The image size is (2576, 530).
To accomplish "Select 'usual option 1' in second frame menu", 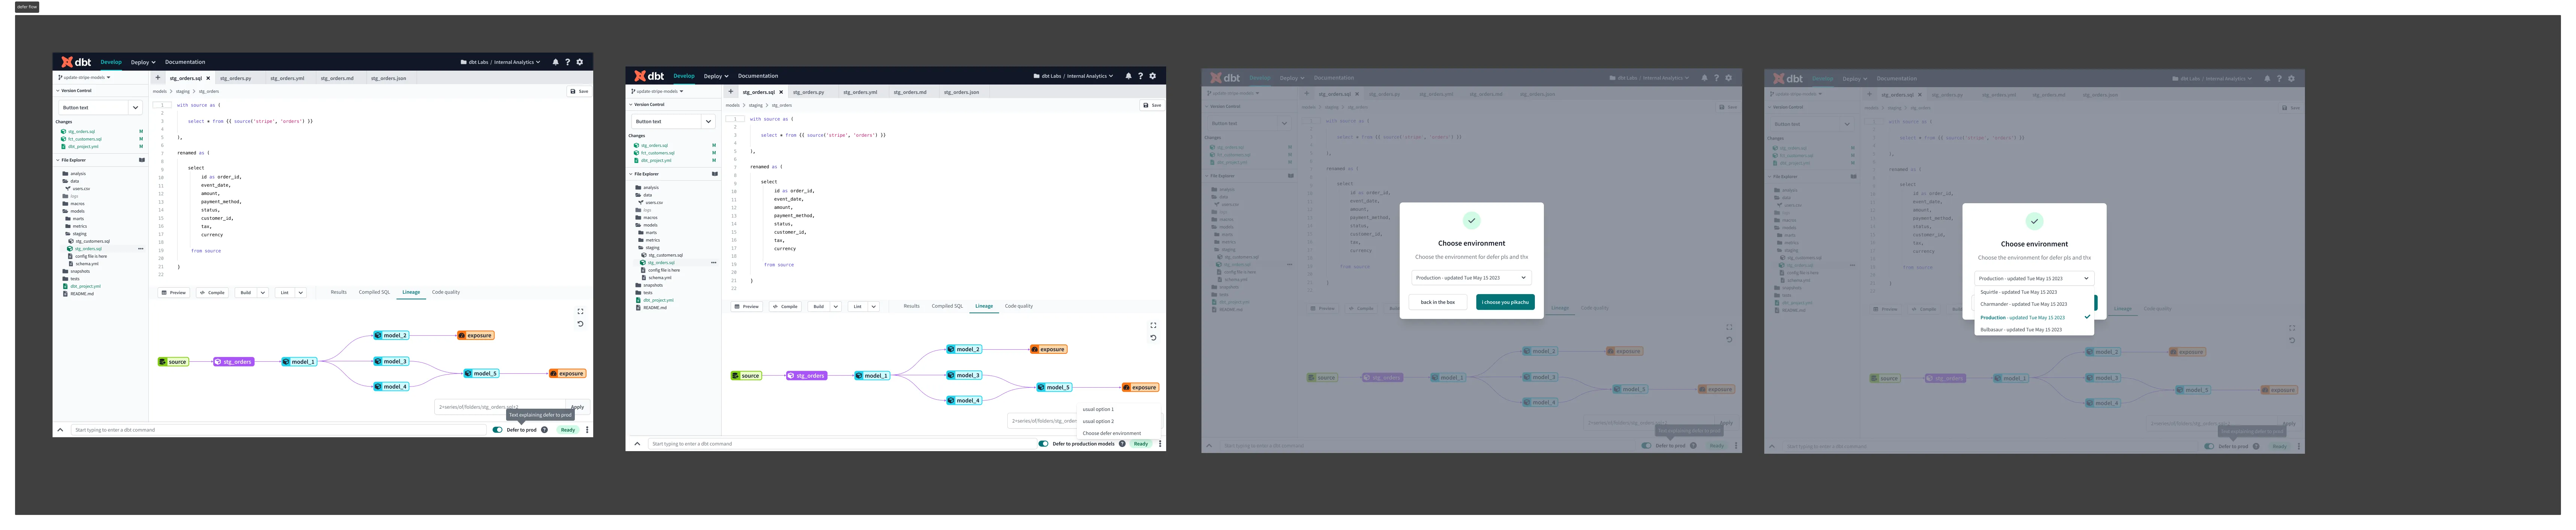I will click(1098, 409).
